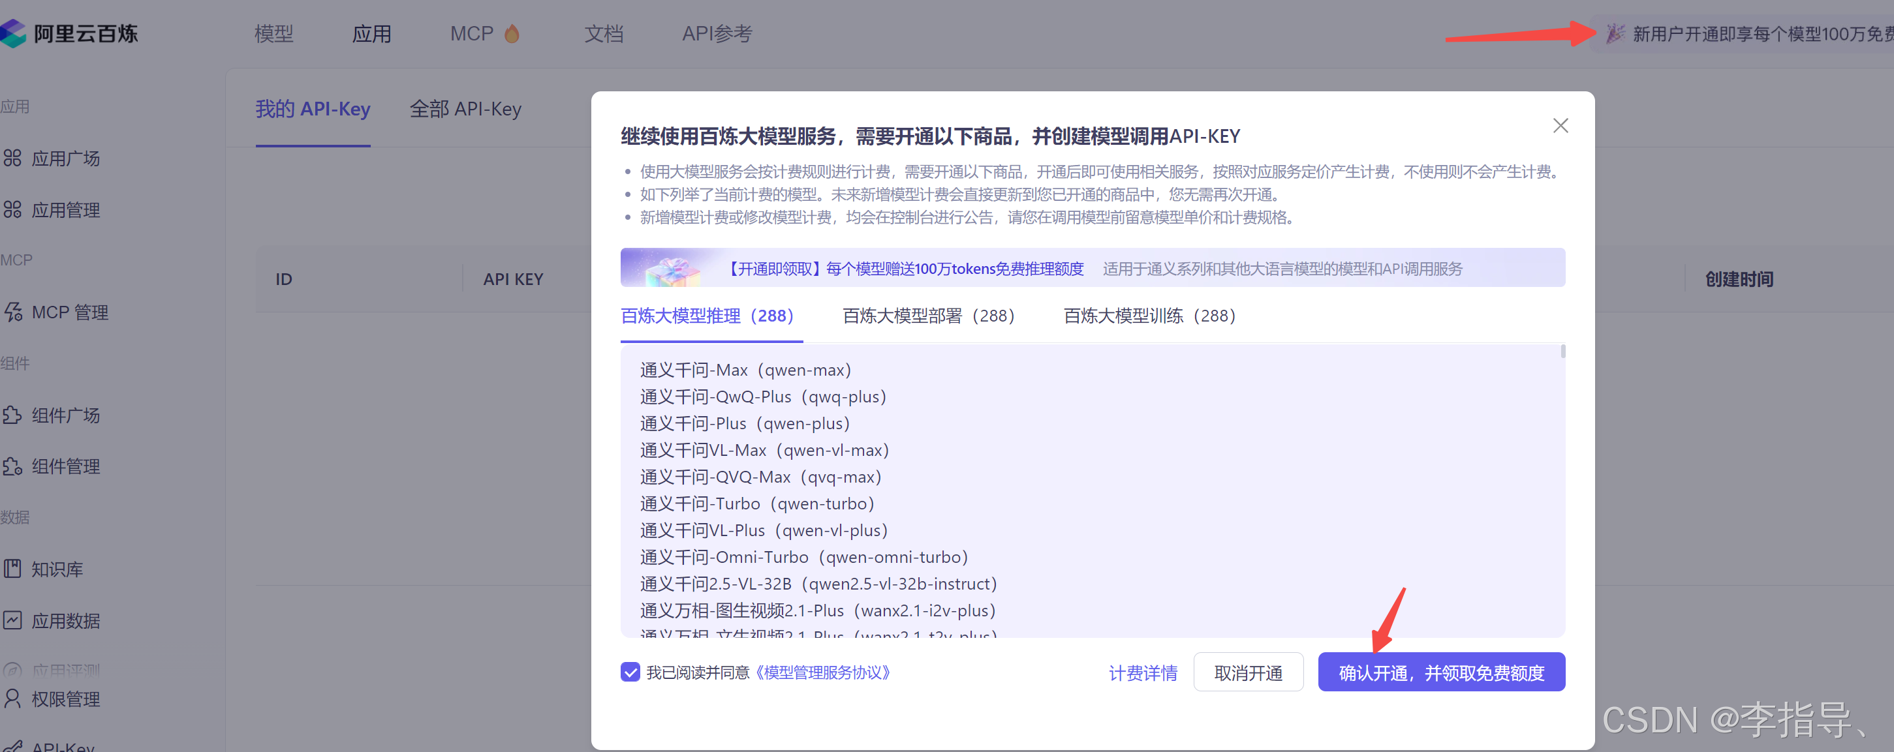Click the 组件广场 puzzle icon
The width and height of the screenshot is (1894, 752).
(12, 415)
